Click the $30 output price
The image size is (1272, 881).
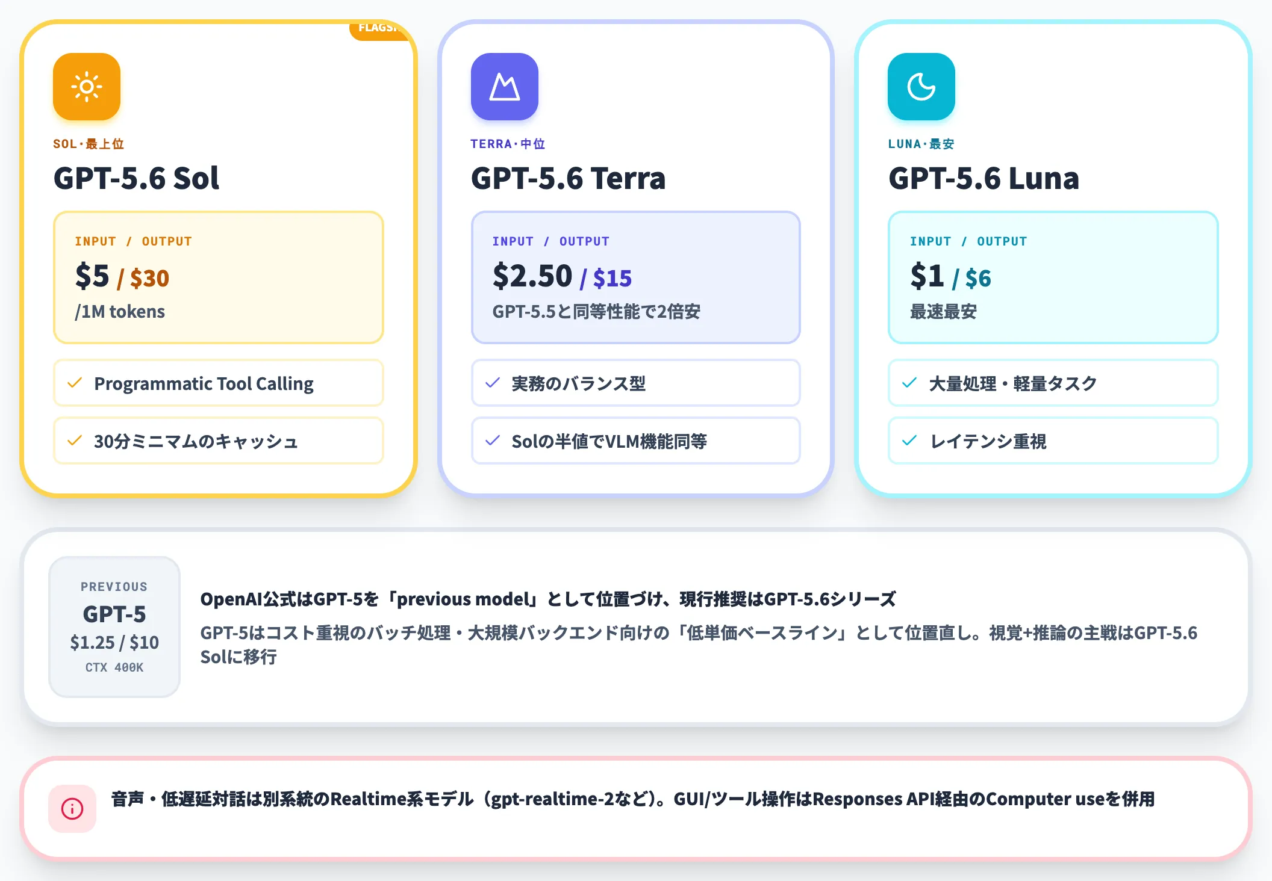click(149, 278)
